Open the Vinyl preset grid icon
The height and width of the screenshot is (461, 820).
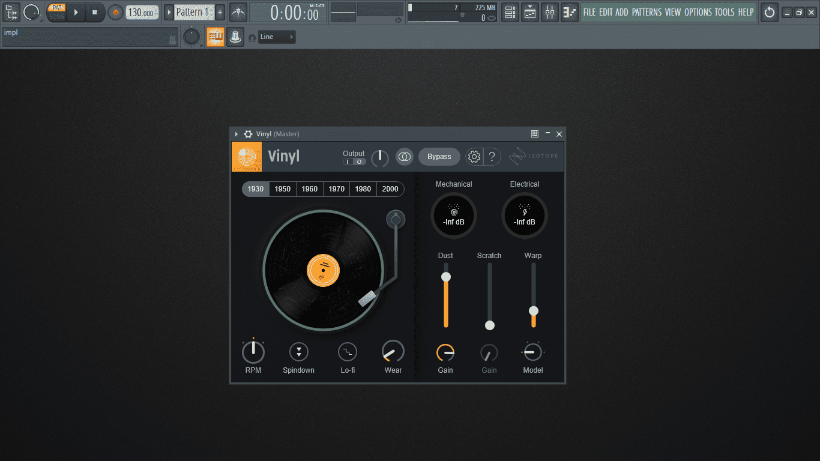(535, 134)
